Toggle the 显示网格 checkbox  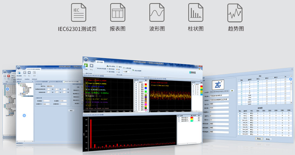[107, 71]
